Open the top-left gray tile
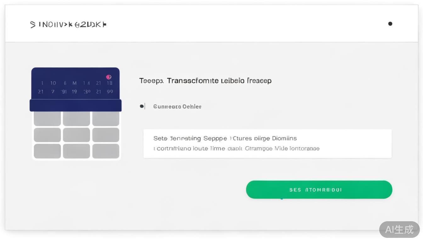 click(47, 119)
